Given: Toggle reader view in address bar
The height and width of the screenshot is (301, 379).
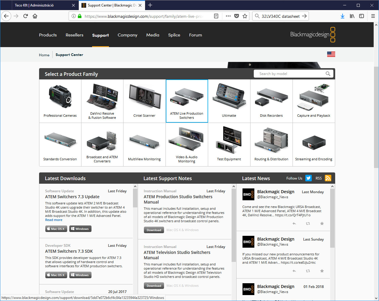Looking at the screenshot, I should tap(216, 16).
